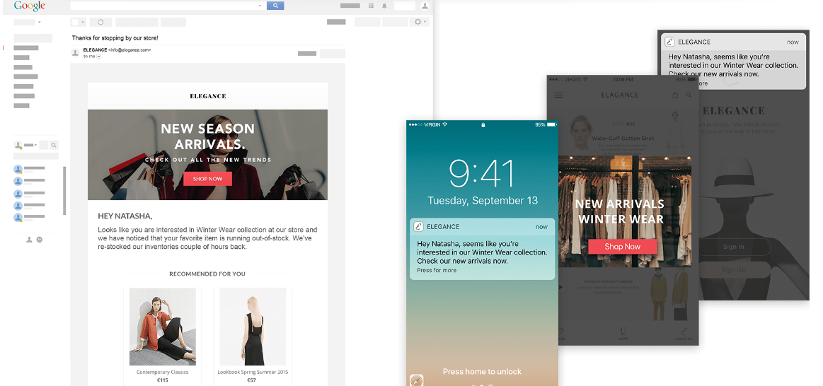
Task: Click the "Thanks for stopping by our store!" subject
Action: (115, 38)
